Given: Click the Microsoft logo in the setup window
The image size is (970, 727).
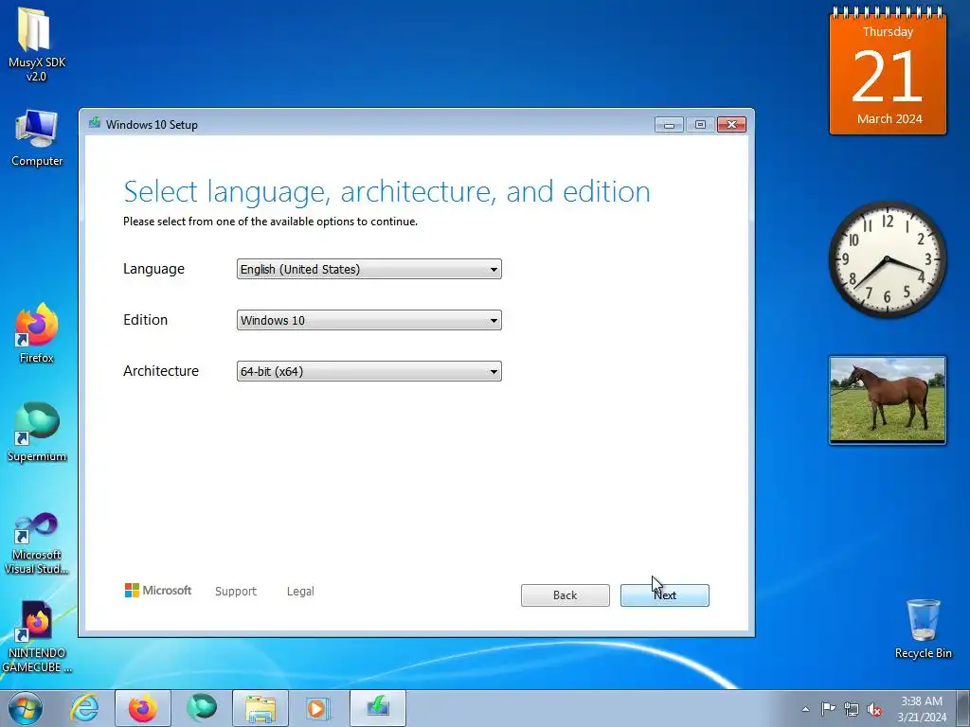Looking at the screenshot, I should coord(158,591).
